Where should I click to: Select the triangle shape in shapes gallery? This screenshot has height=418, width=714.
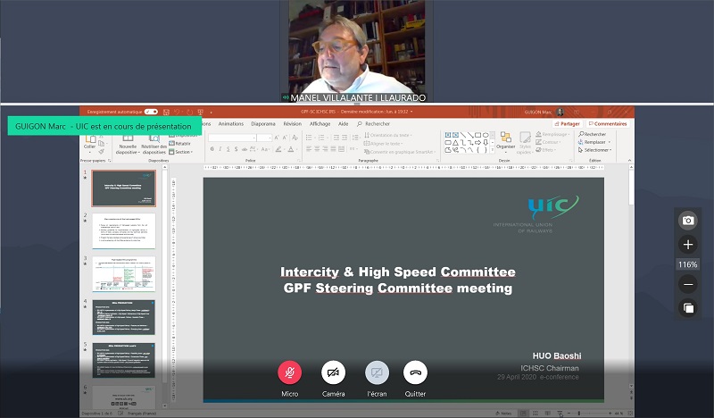point(455,143)
